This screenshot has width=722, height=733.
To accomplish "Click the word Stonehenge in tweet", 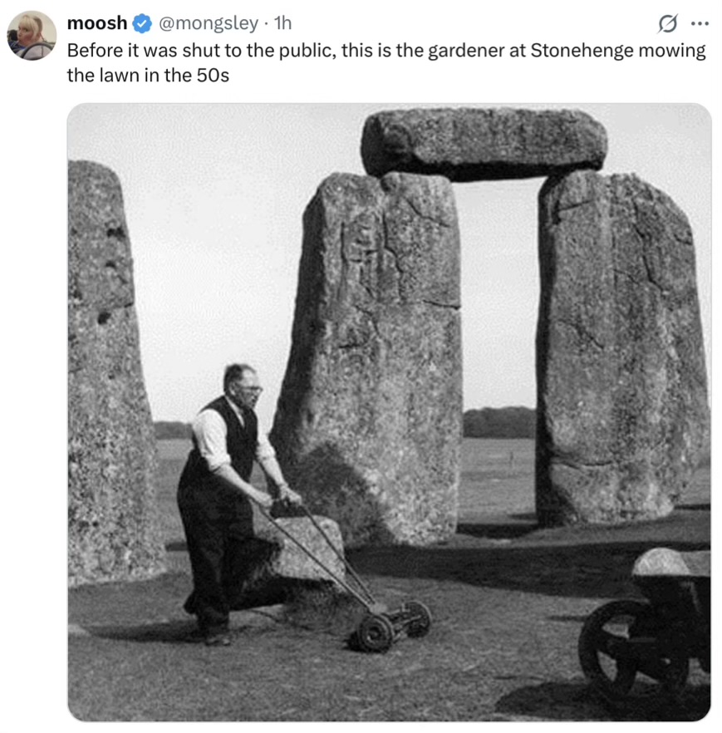I will (582, 51).
